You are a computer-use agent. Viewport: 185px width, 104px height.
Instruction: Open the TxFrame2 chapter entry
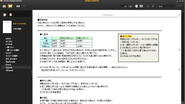click(10, 70)
